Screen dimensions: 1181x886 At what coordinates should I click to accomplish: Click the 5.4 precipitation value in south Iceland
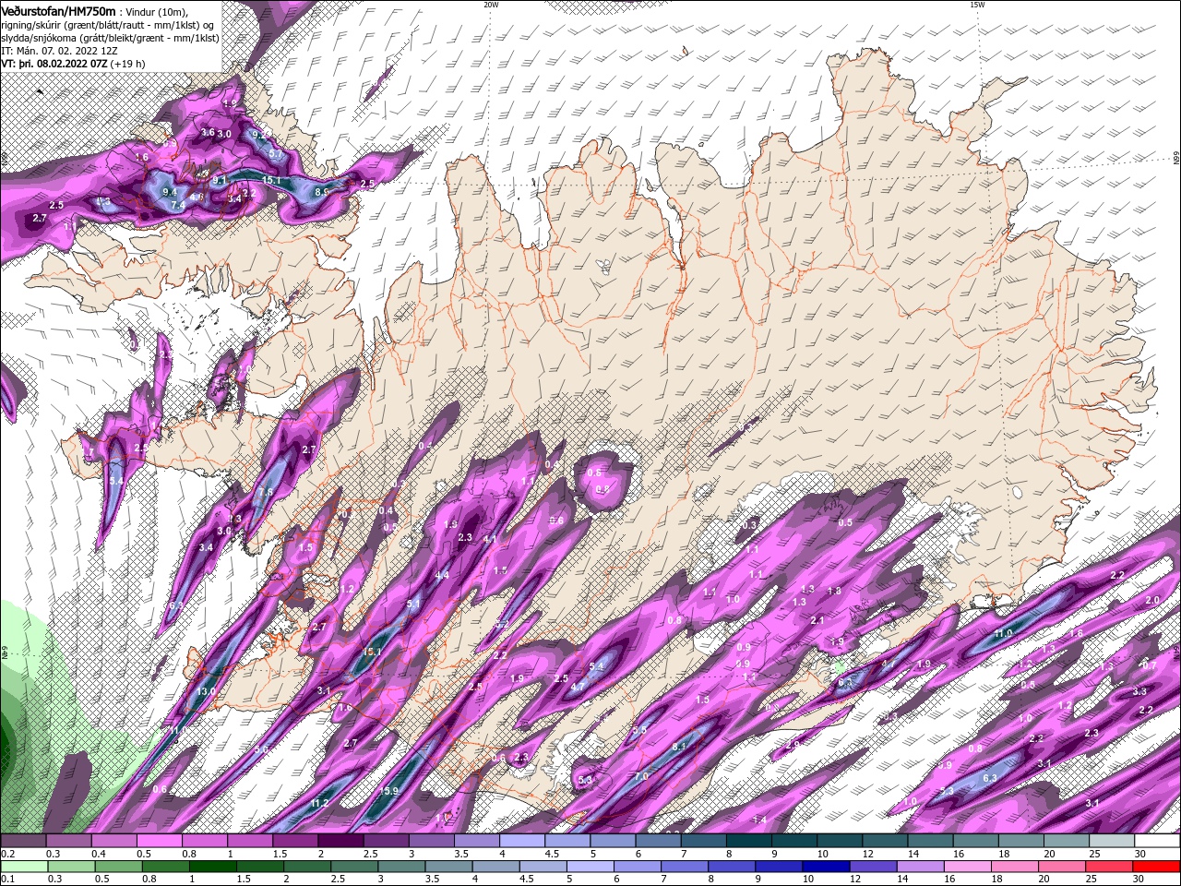pyautogui.click(x=596, y=666)
